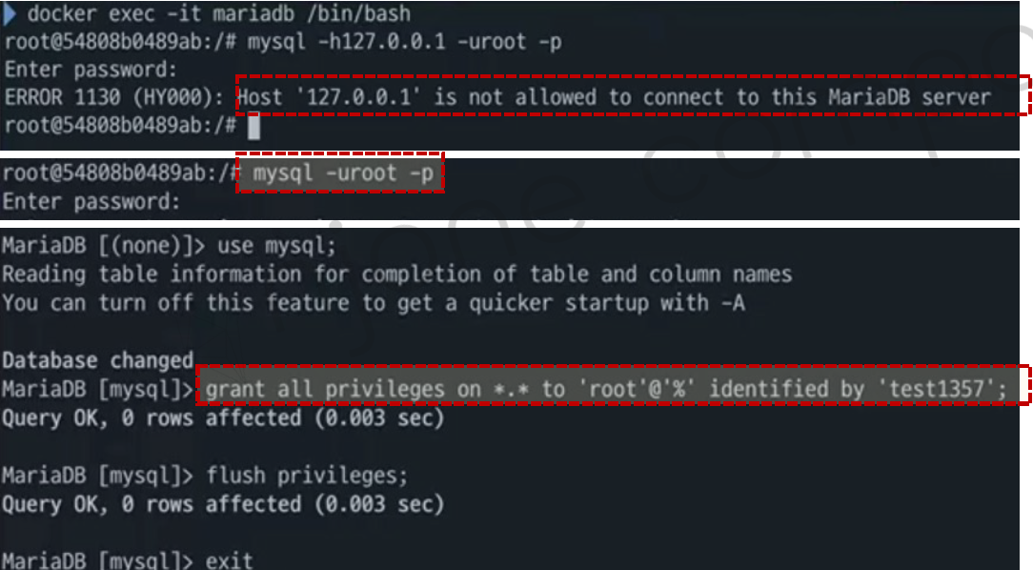
Task: Click the first Enter password prompt
Action: click(91, 70)
